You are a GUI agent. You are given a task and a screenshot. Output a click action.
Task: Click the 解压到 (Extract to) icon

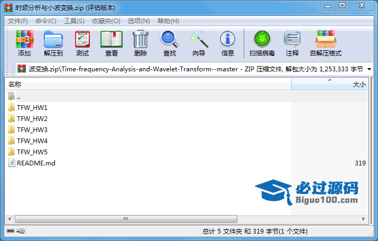[x=53, y=39]
